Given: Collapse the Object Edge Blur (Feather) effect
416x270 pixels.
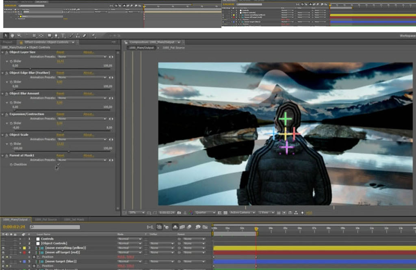Looking at the screenshot, I should (x=2, y=73).
